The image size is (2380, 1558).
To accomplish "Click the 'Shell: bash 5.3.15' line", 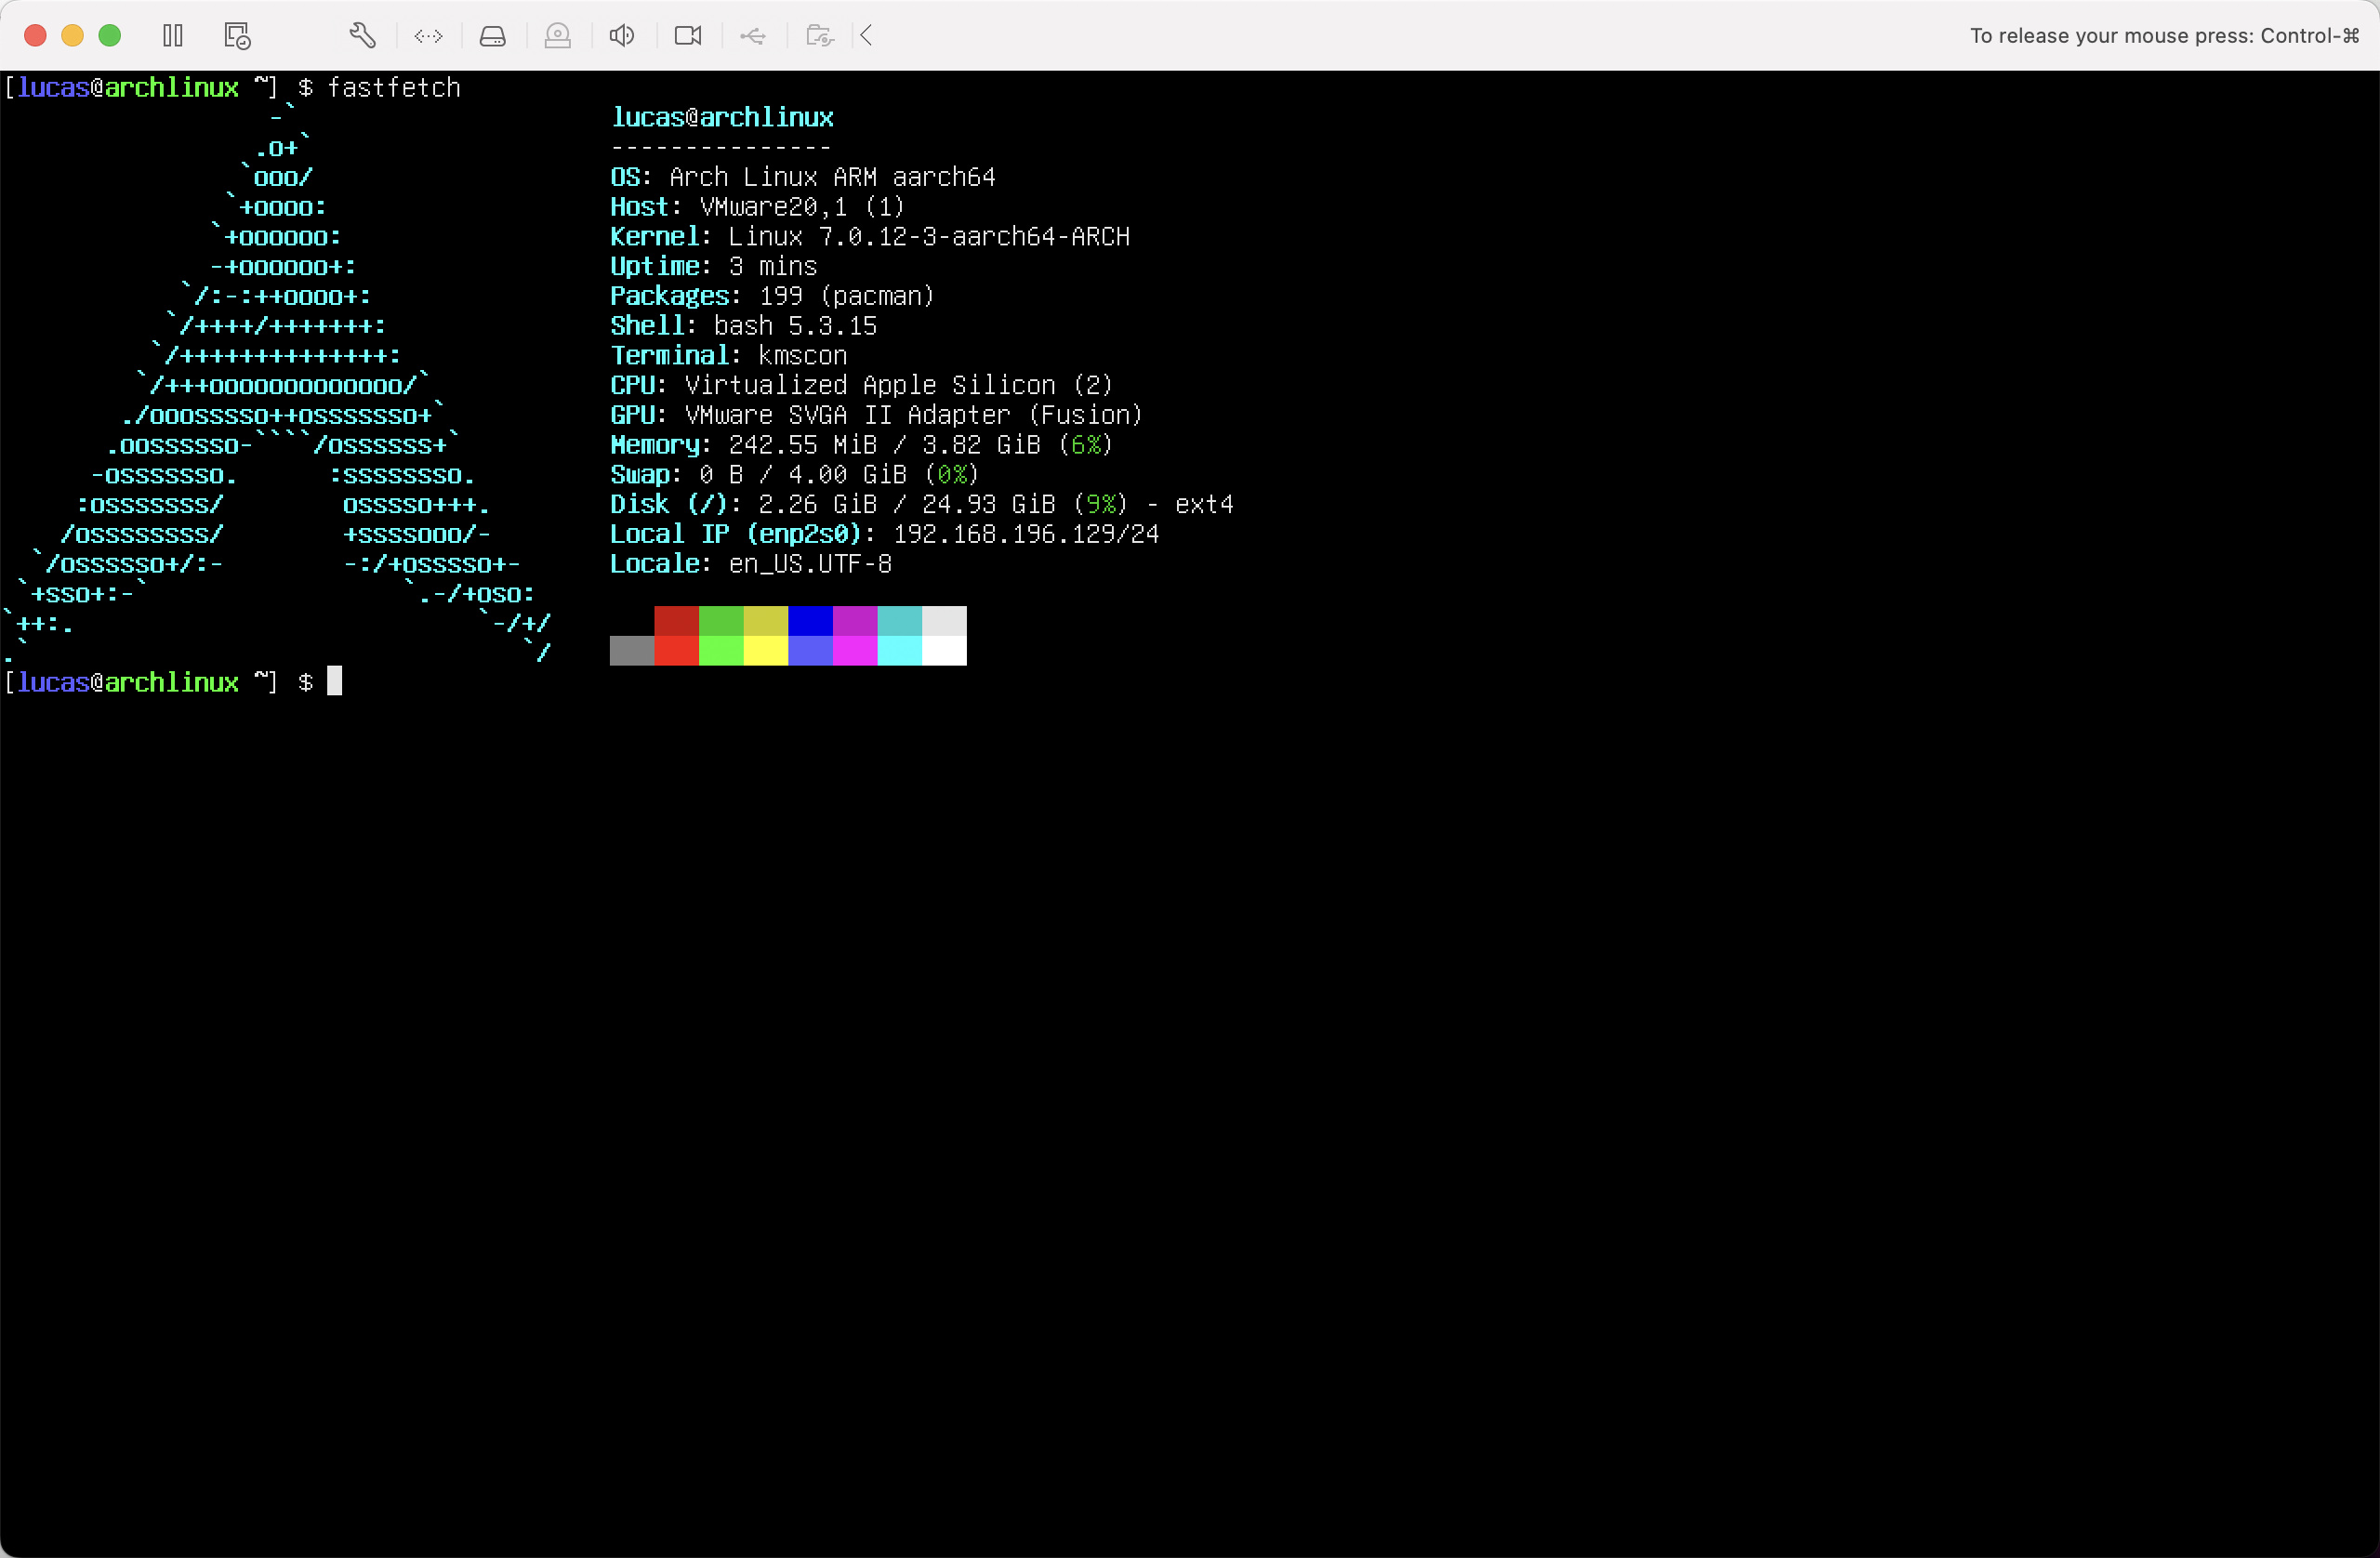I will click(x=743, y=326).
